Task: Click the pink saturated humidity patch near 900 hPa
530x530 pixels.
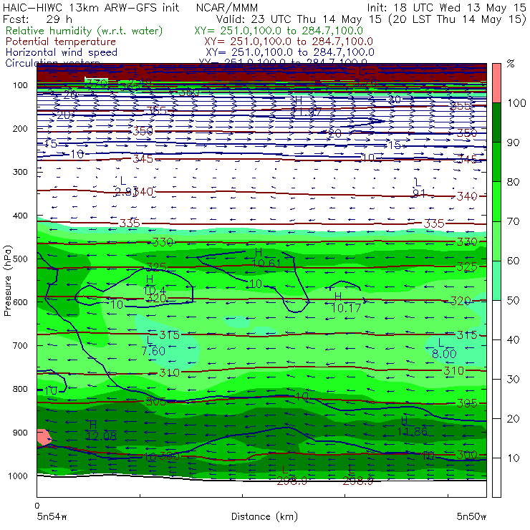Action: pos(44,437)
